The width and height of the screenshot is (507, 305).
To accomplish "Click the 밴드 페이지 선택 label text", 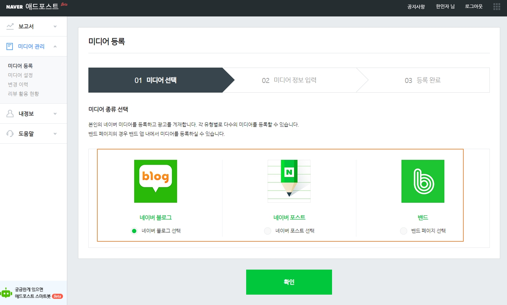I will coord(428,231).
